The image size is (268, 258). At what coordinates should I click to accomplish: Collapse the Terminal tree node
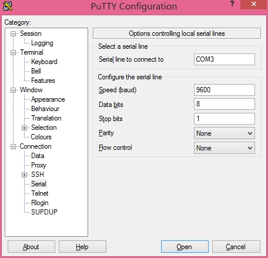[13, 52]
